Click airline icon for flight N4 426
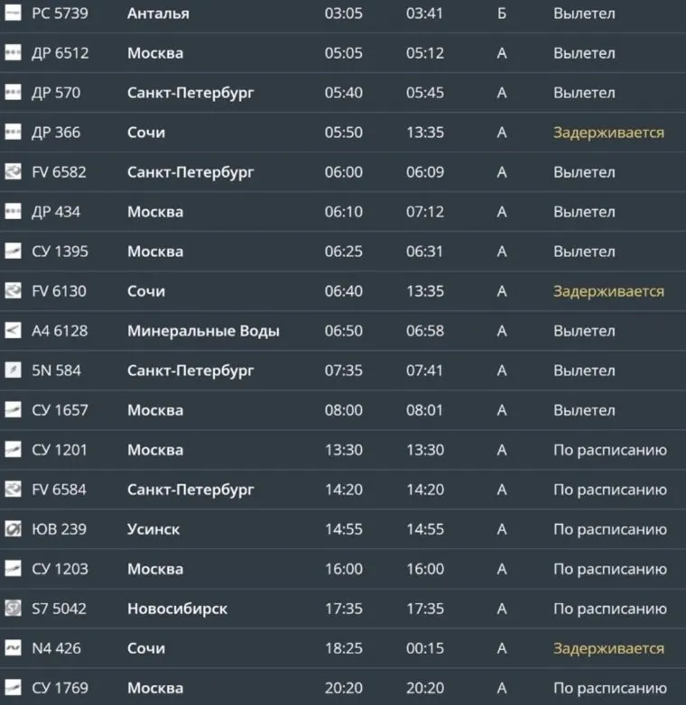This screenshot has width=686, height=705. (x=13, y=648)
